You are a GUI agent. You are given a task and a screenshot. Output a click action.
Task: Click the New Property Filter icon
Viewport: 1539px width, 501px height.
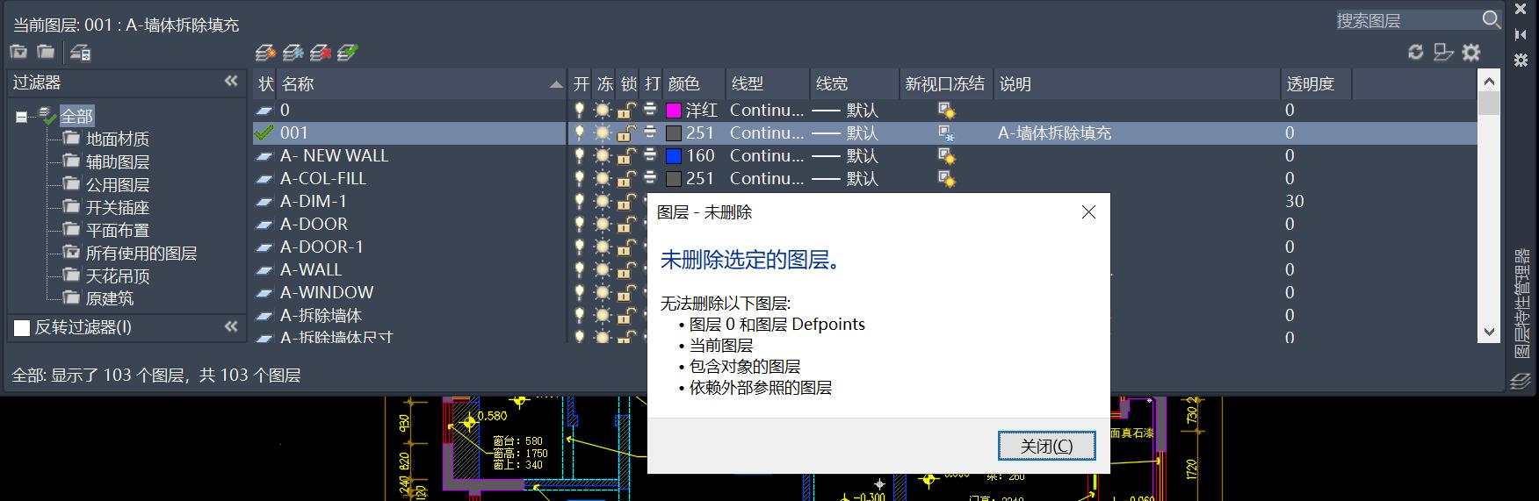(x=18, y=52)
